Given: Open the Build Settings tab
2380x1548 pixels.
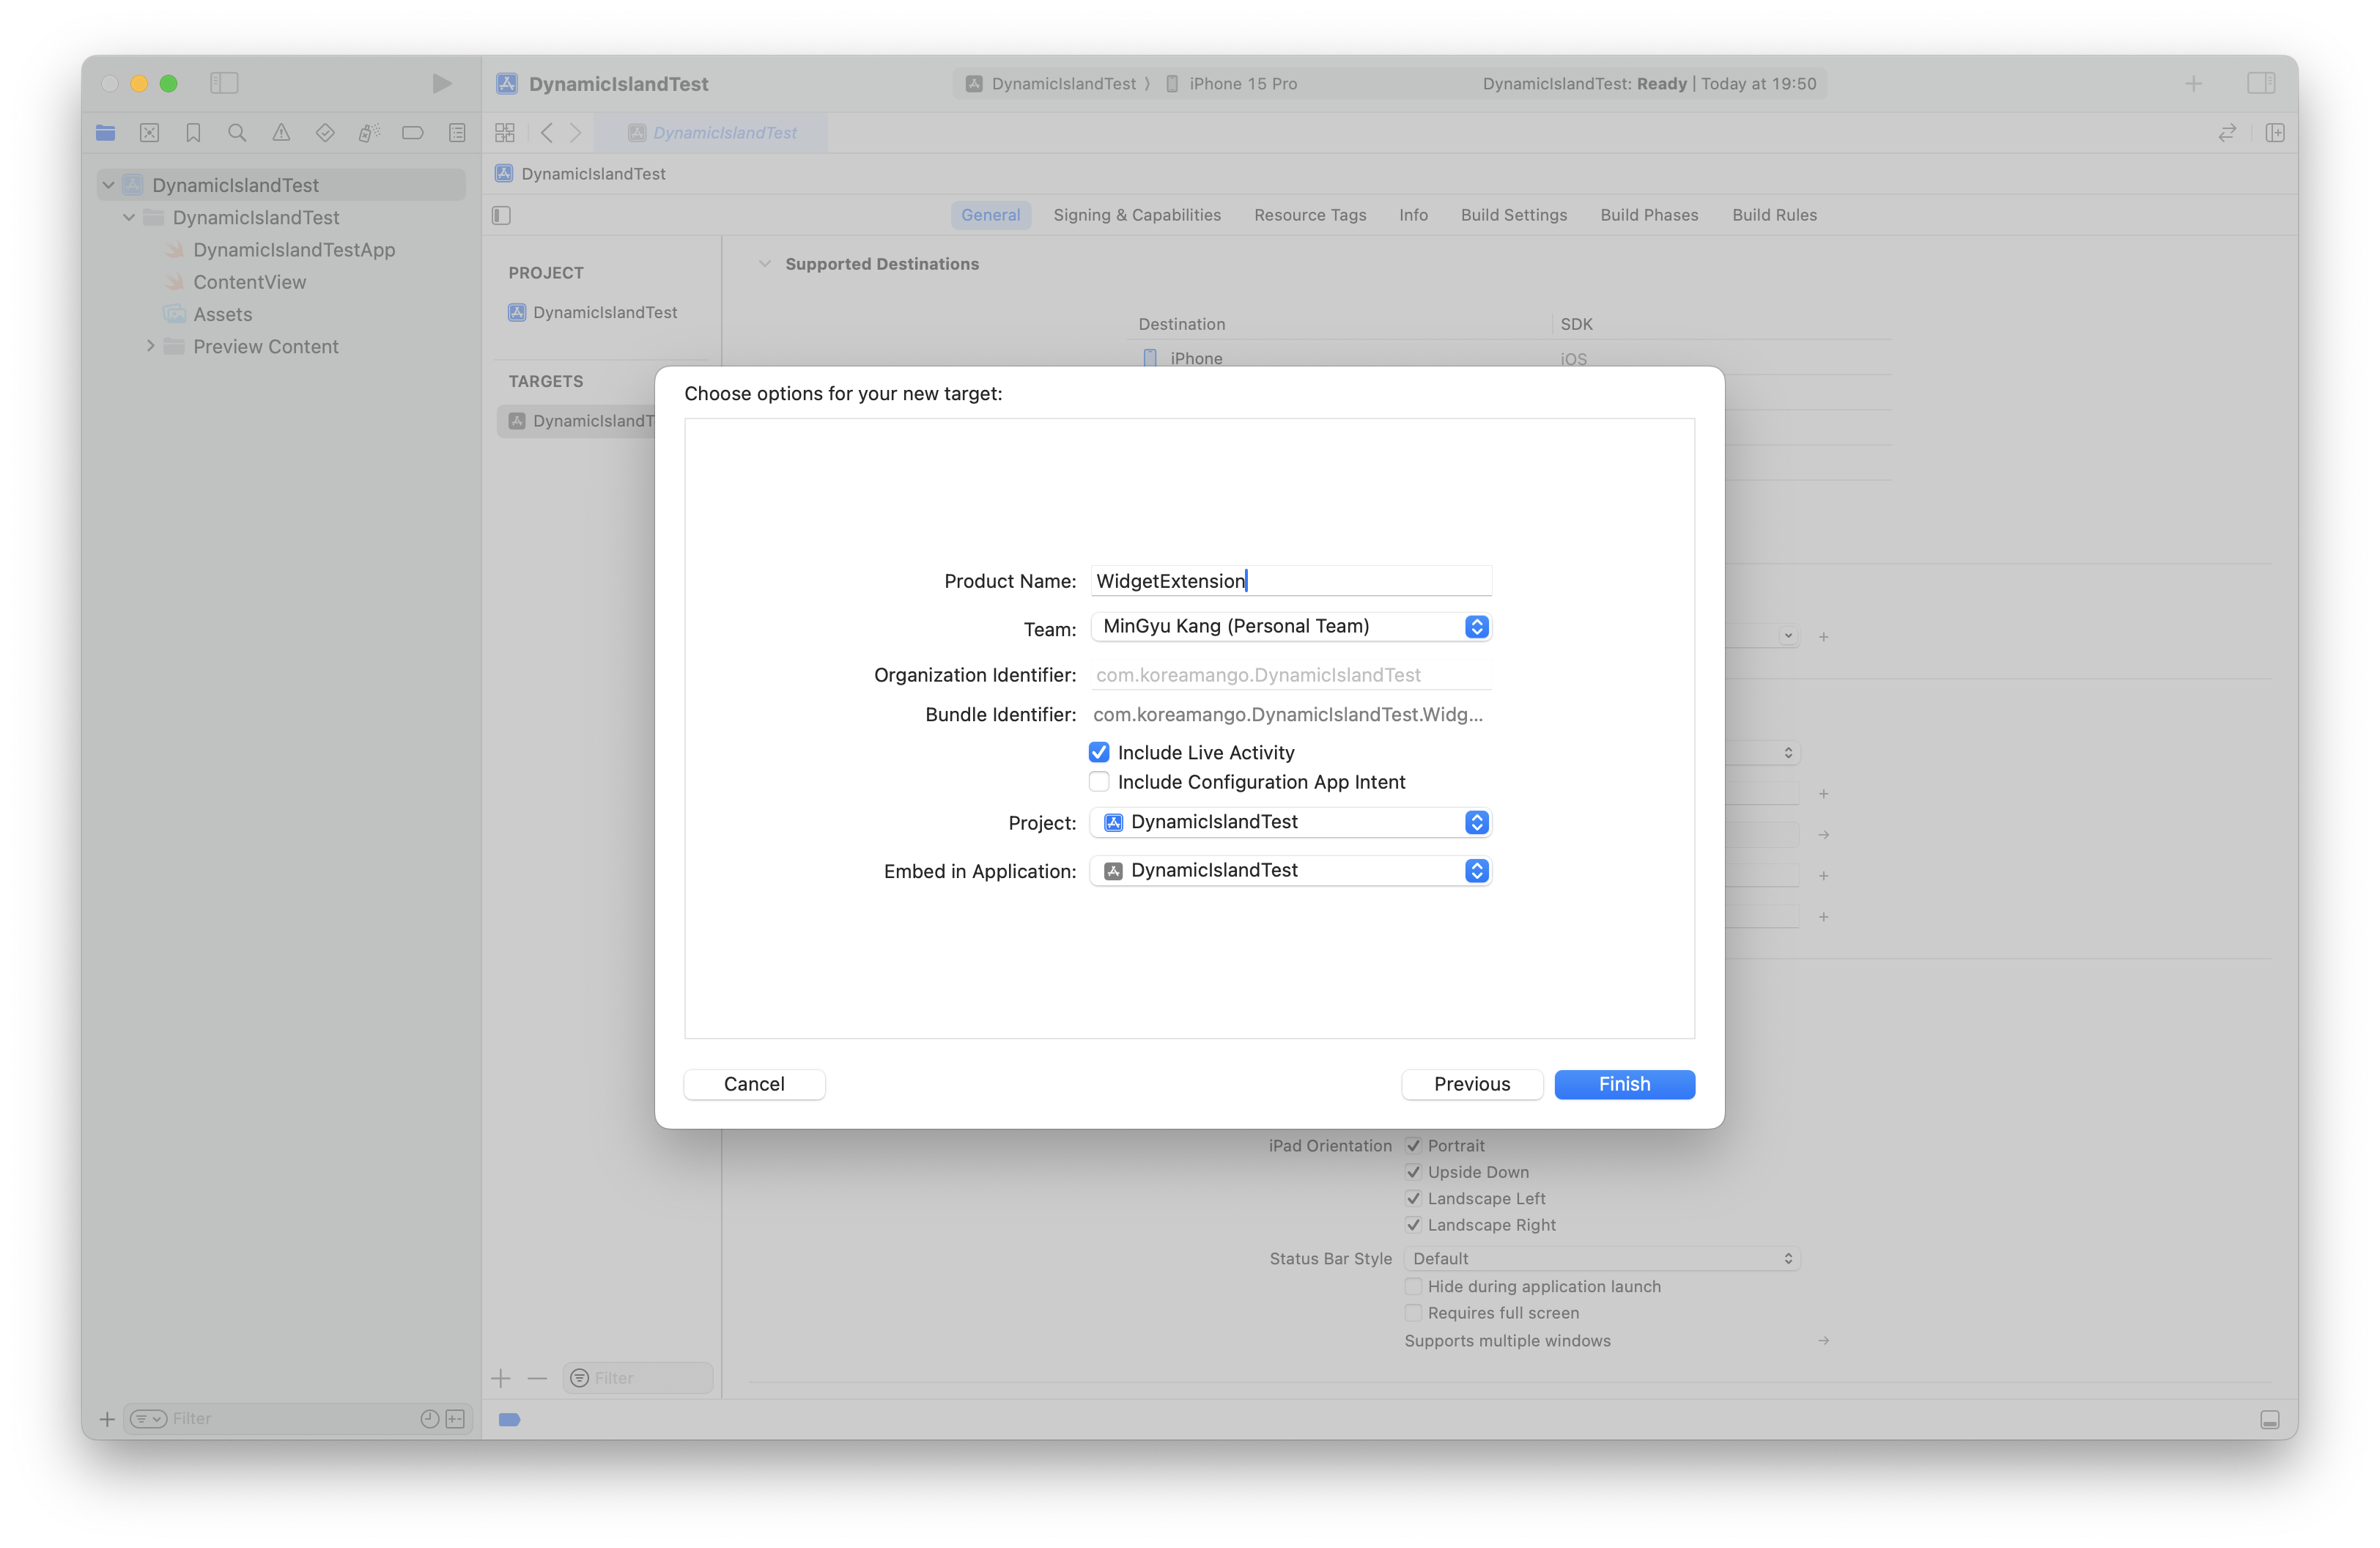Looking at the screenshot, I should pyautogui.click(x=1513, y=215).
